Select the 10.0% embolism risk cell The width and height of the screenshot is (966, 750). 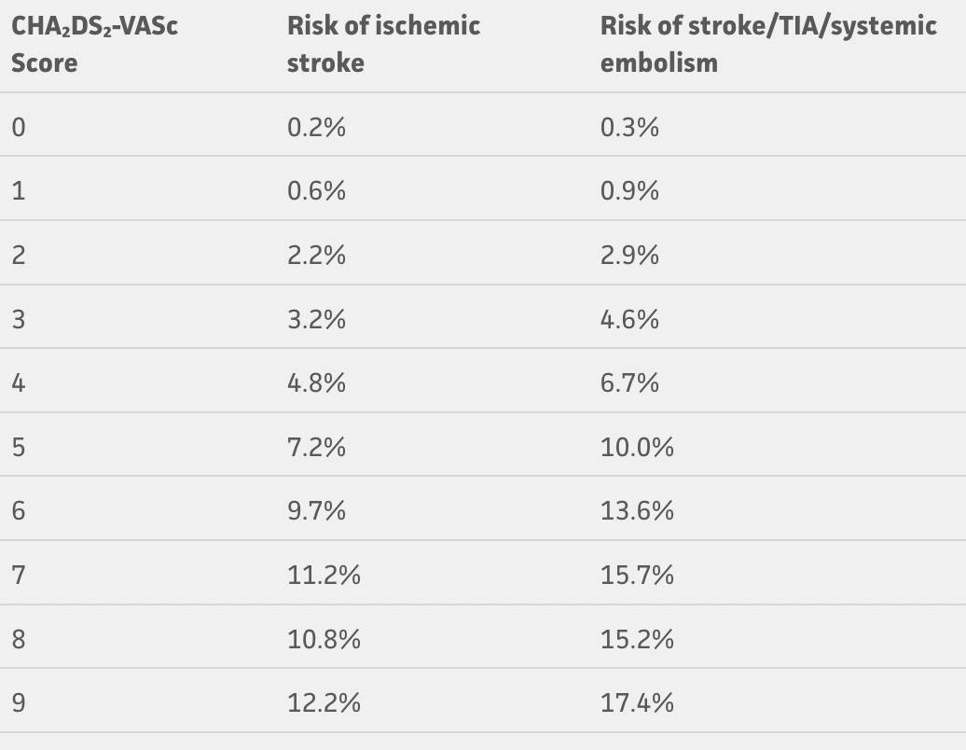point(637,447)
